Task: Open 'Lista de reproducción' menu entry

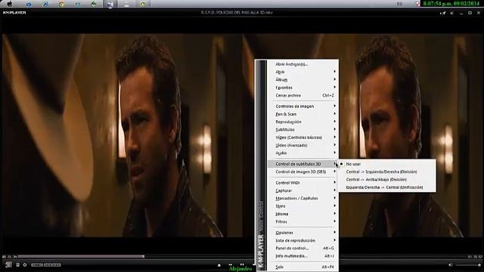Action: point(302,240)
